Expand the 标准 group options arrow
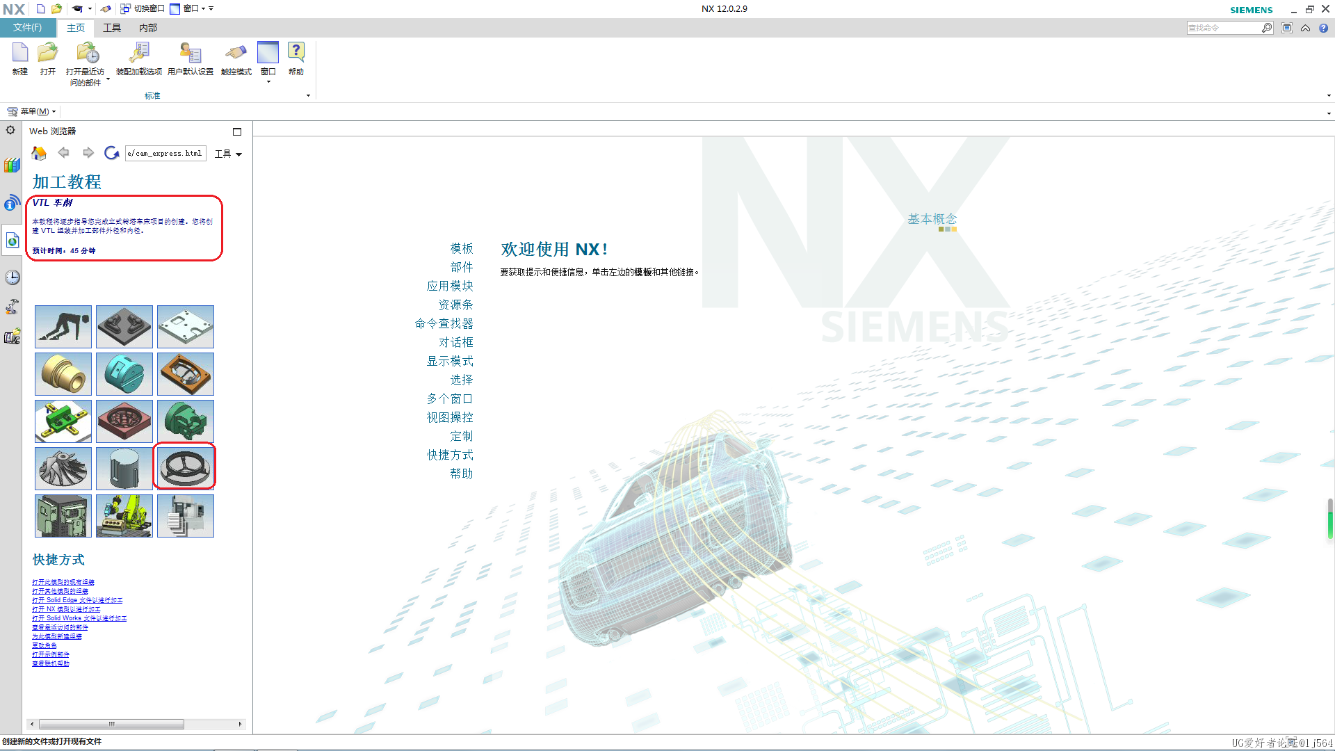Viewport: 1335px width, 751px height. (308, 96)
